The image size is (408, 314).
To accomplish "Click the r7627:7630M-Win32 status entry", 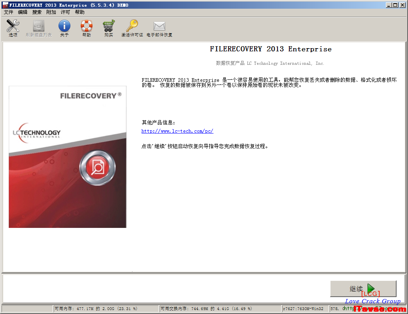I will coord(306,309).
